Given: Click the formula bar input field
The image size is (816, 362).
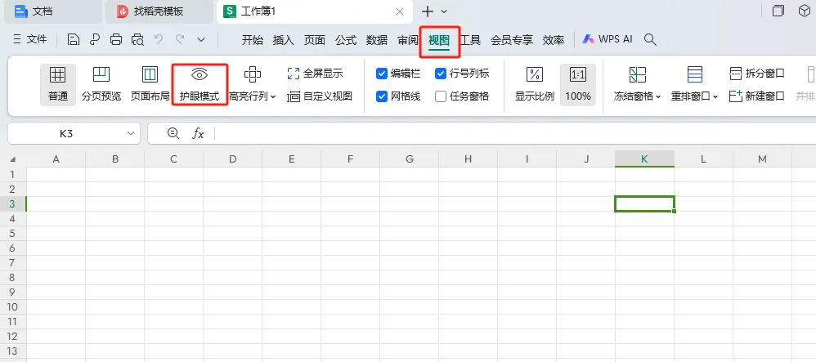Looking at the screenshot, I should [515, 134].
